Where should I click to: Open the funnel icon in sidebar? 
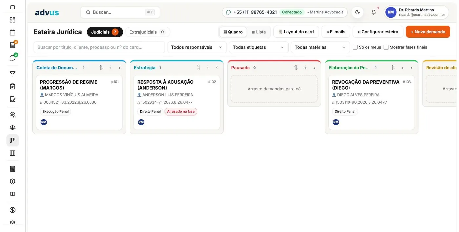point(12,74)
